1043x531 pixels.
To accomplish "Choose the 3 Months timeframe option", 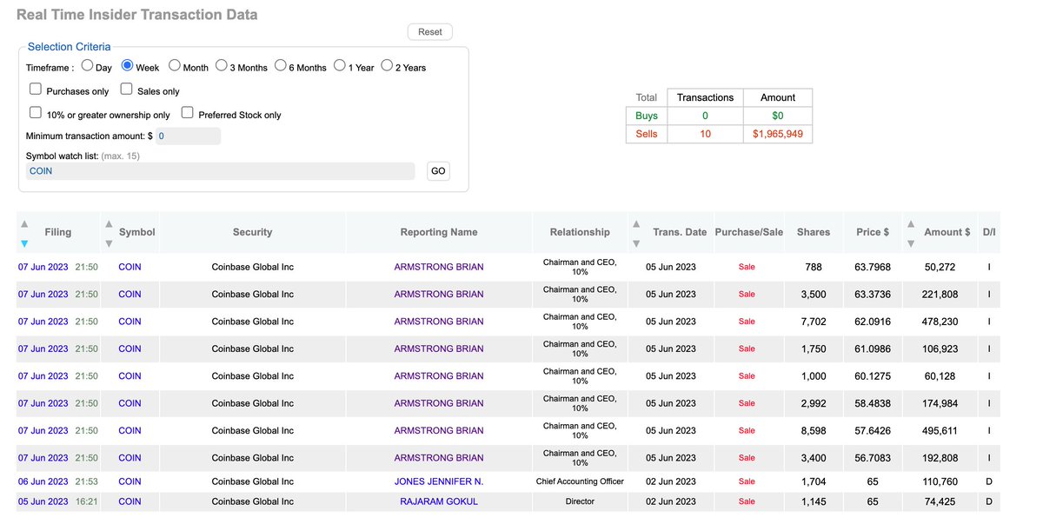I will (x=222, y=65).
